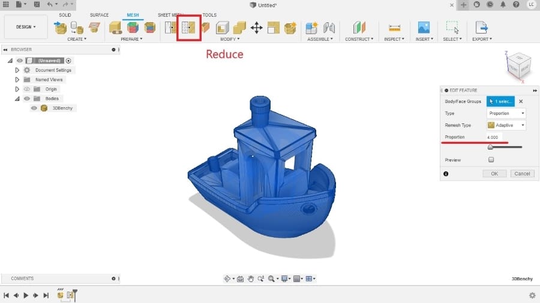Expand the Document Settings node
This screenshot has height=303, width=540.
tap(17, 70)
